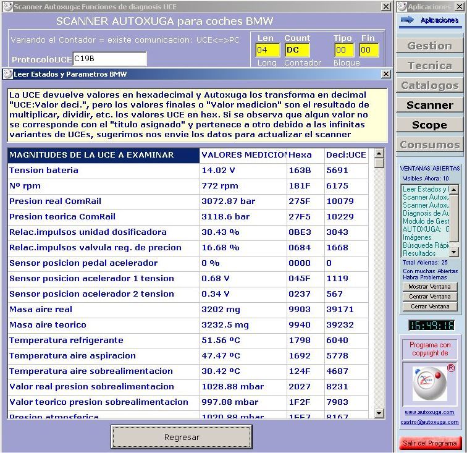The image size is (467, 453).
Task: Click the Leer Estados window title icon
Action: [x=8, y=74]
